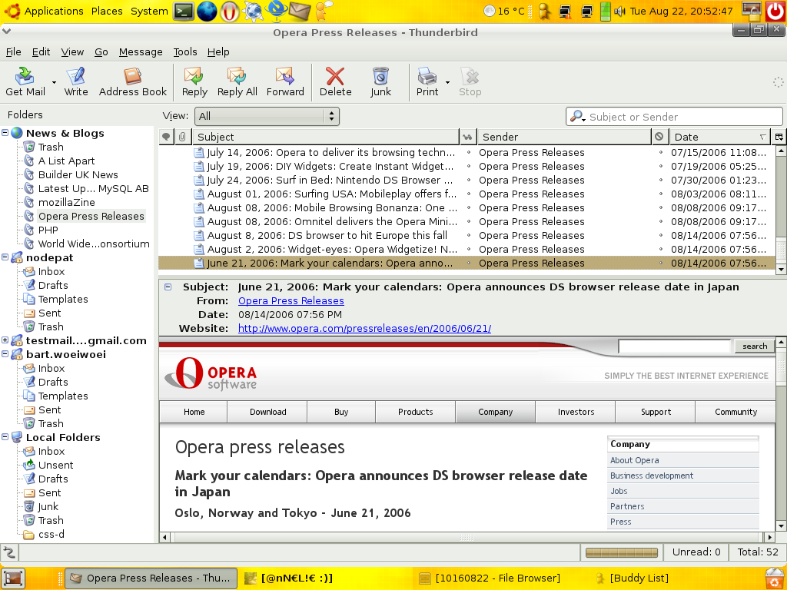This screenshot has height=590, width=787.
Task: Open the Builder UK News feed
Action: click(78, 174)
